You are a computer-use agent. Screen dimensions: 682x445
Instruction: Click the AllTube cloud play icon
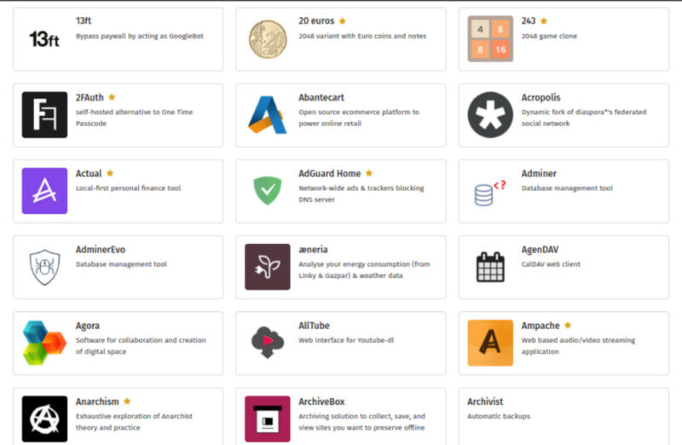tap(268, 342)
